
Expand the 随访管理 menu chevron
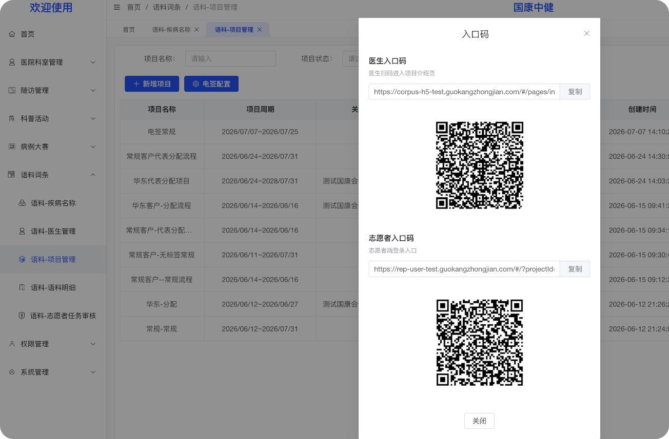(93, 90)
